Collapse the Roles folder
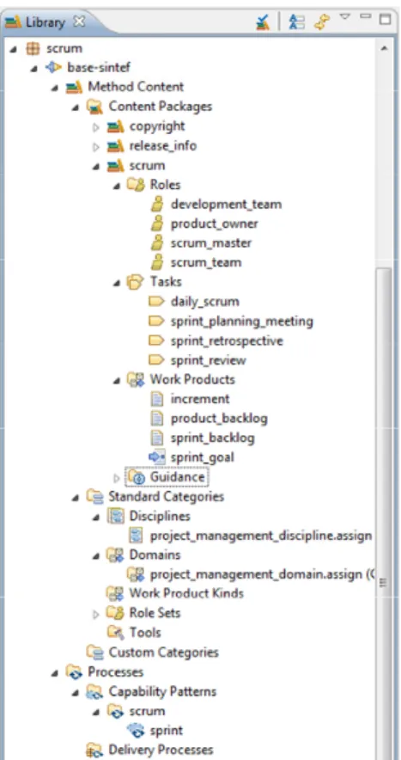 tap(116, 186)
